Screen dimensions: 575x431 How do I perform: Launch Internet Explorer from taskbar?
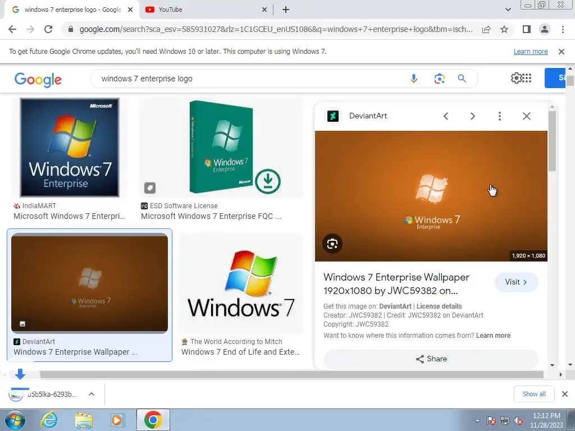(x=49, y=420)
